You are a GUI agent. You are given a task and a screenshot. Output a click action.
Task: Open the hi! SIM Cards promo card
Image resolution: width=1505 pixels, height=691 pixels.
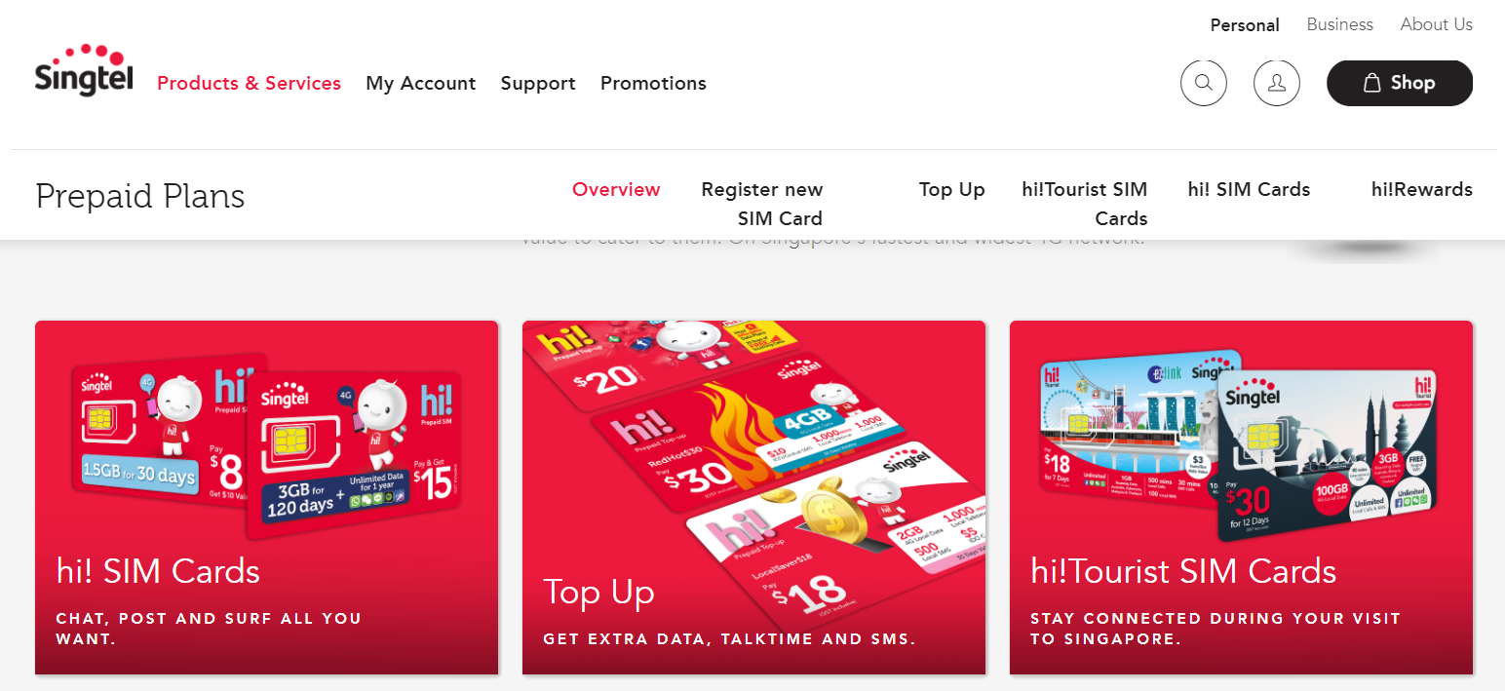click(266, 497)
